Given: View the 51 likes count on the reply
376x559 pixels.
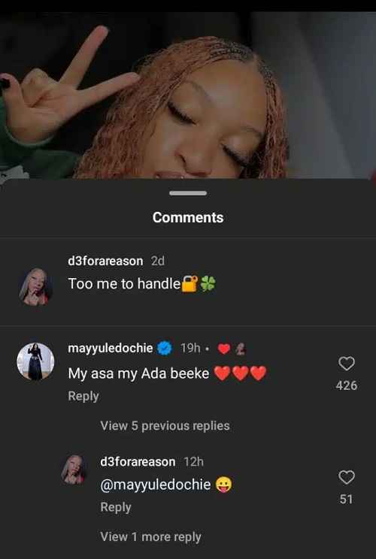Looking at the screenshot, I should coord(347,500).
